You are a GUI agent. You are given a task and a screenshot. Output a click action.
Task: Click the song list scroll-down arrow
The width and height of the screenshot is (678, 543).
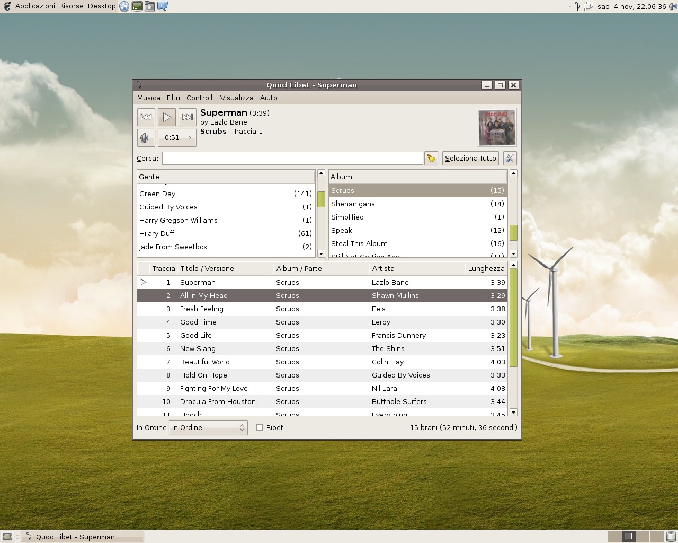(513, 413)
